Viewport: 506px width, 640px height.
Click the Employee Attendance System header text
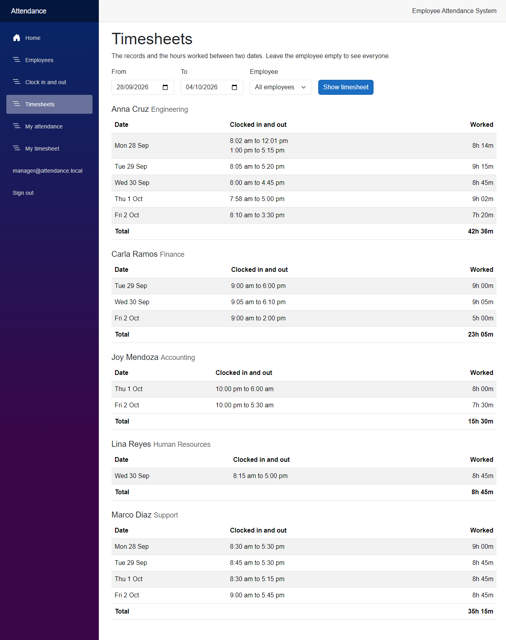(454, 11)
